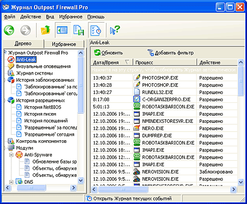Viewport: 247px width, 204px height.
Task: Click the 13:40:37 PHOTOSHOP.EXE feather icon
Action: coord(137,78)
